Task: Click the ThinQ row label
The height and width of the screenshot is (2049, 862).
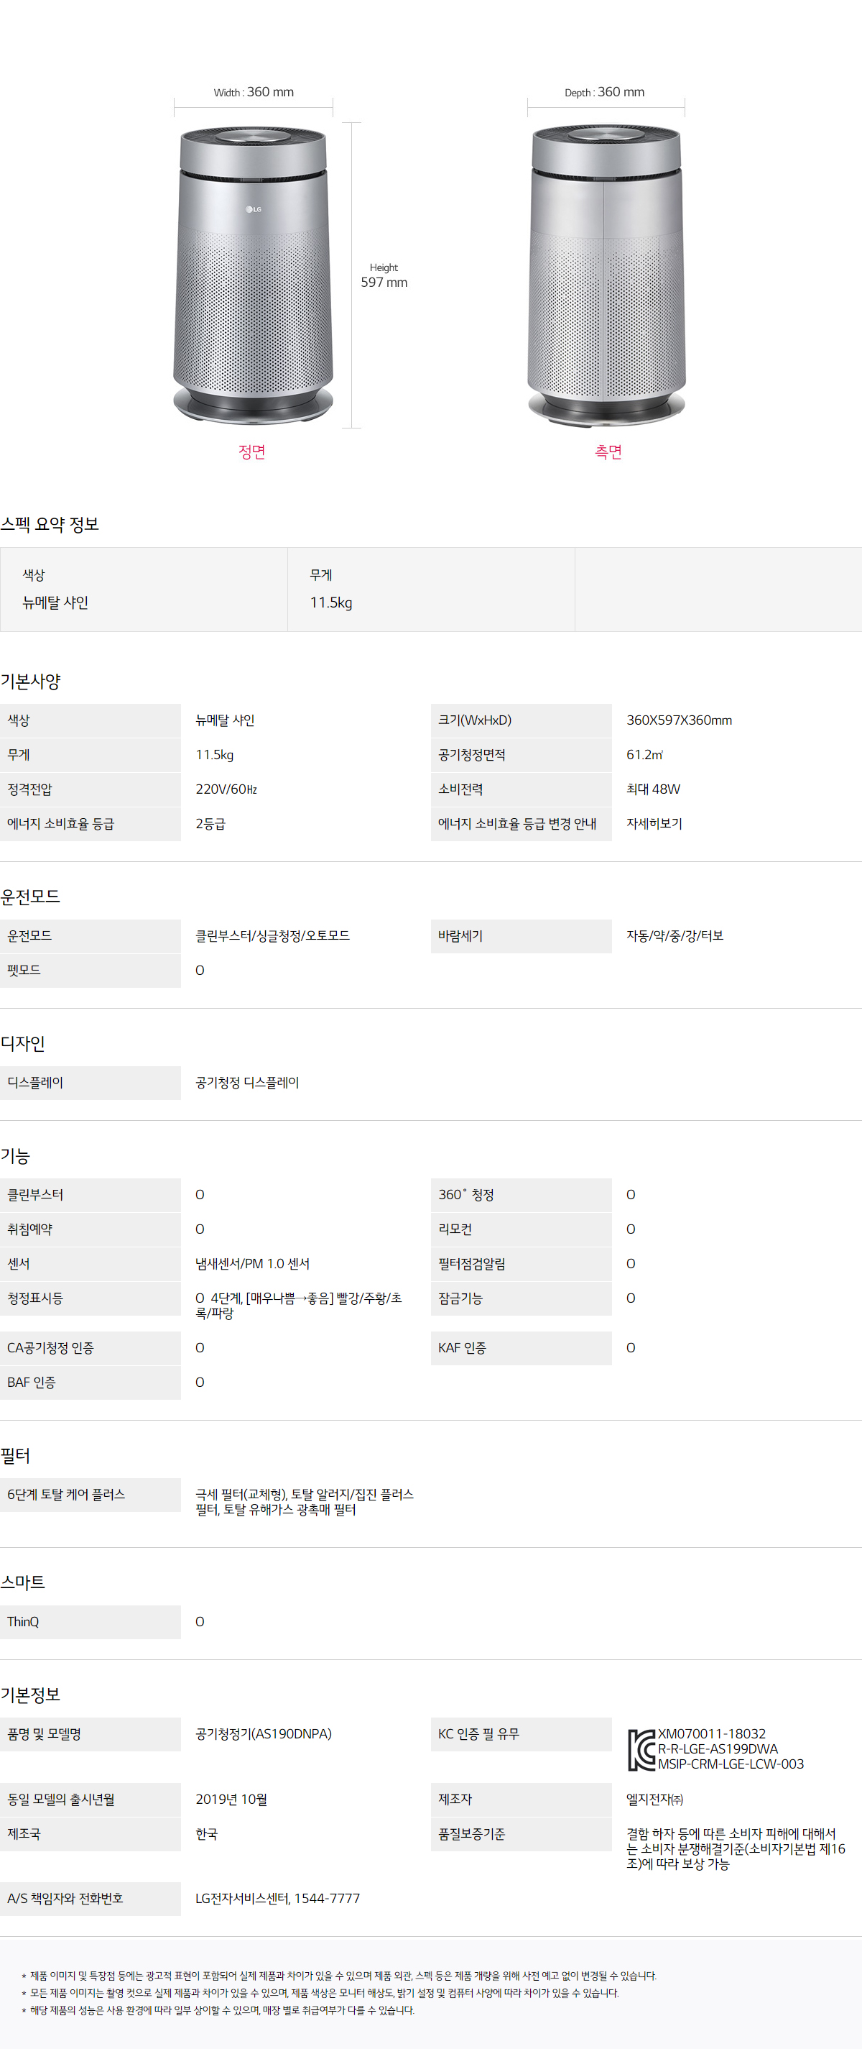Action: point(23,1622)
